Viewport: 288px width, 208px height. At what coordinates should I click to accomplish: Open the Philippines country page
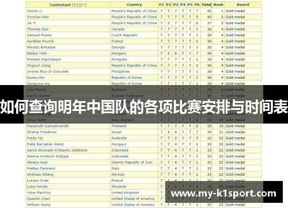[x=120, y=71]
